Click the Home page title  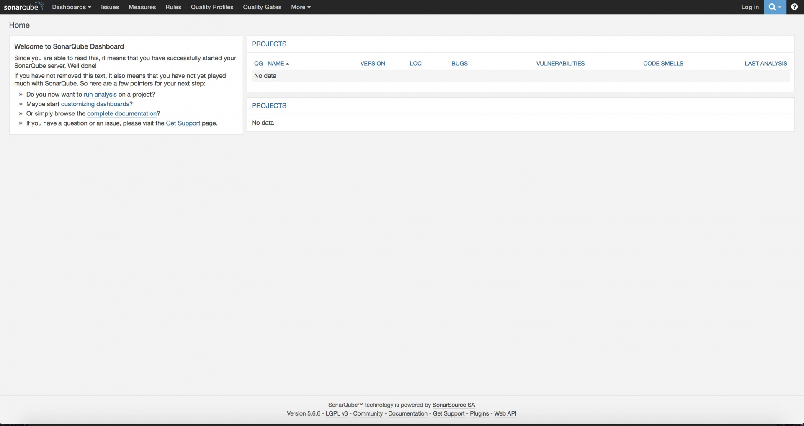19,25
